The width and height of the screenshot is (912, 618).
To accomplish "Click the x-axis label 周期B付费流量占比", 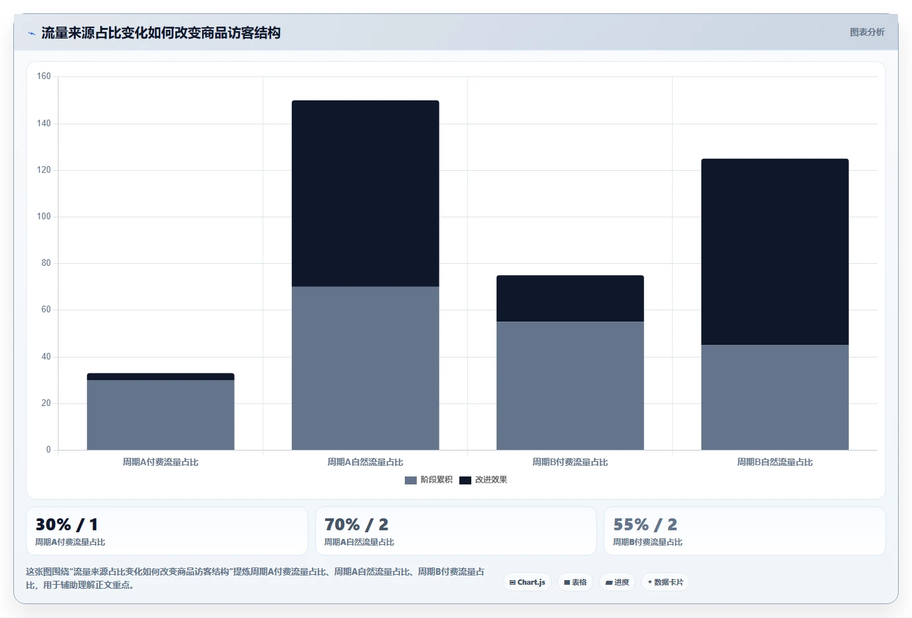I will coord(570,463).
